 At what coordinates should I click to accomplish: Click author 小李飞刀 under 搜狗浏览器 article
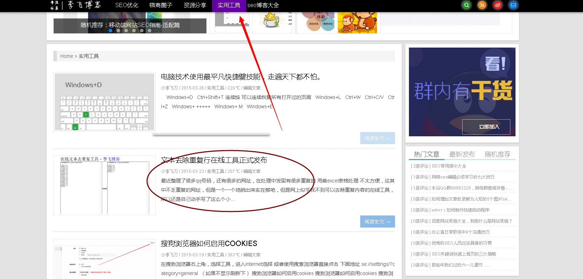coord(169,255)
